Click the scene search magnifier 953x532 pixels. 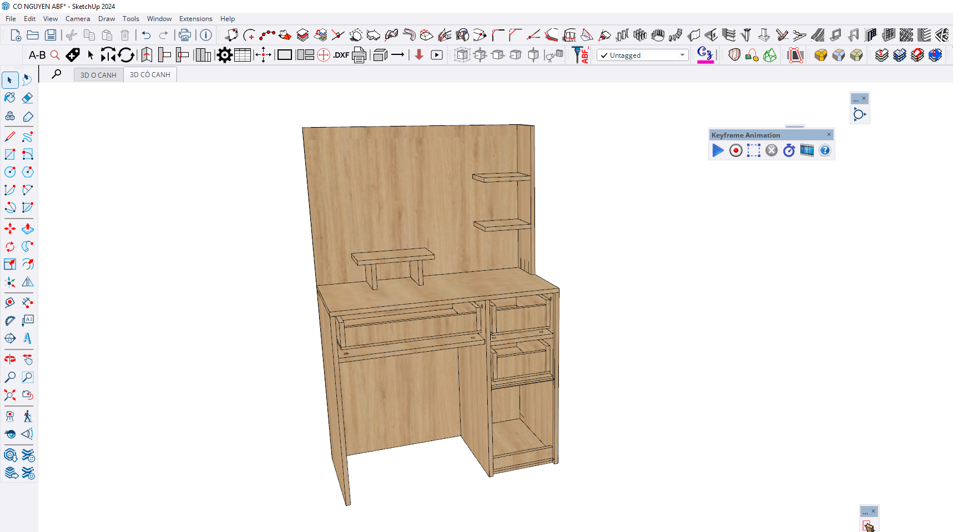point(57,74)
